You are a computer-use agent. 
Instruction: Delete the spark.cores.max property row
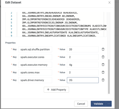pyautogui.click(x=103, y=72)
